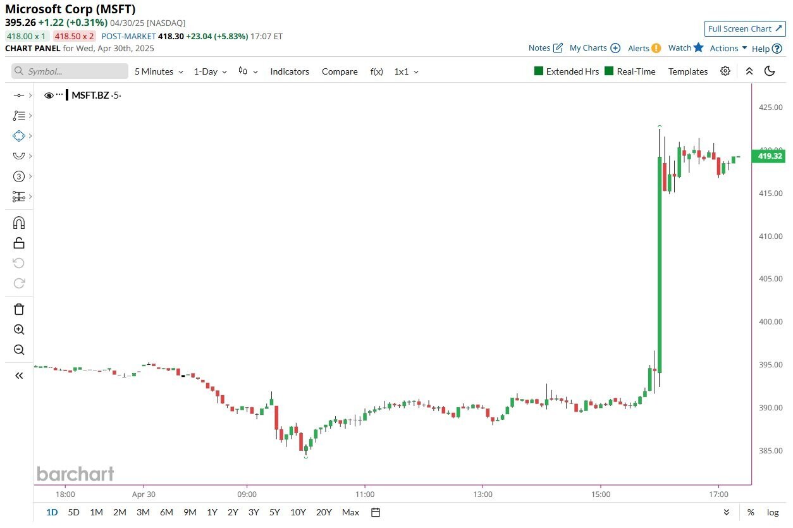Select the shapes drawing tool
This screenshot has width=793, height=528.
(x=18, y=136)
